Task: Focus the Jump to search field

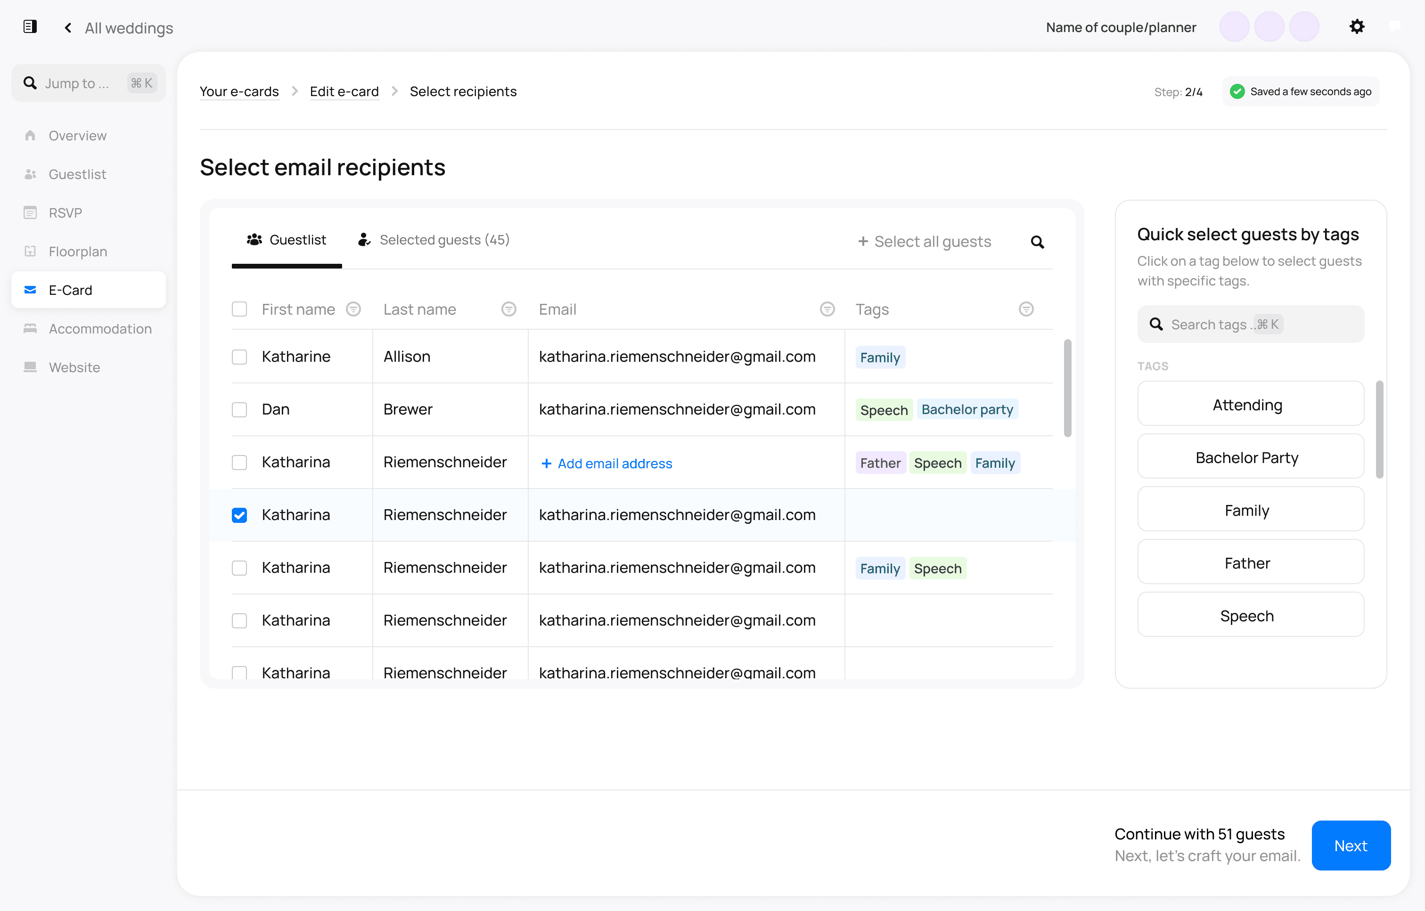Action: coord(88,83)
